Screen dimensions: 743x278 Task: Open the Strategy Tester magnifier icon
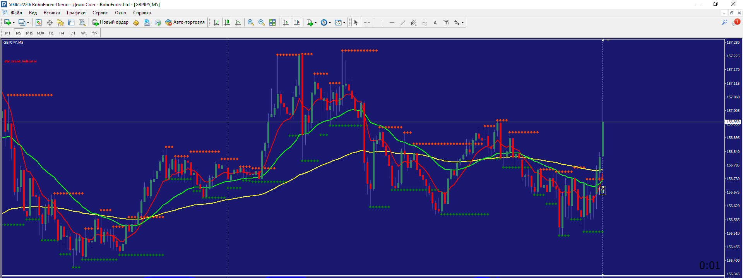(x=82, y=22)
